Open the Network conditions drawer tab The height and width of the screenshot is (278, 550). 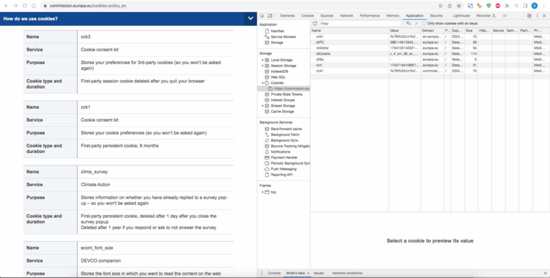pyautogui.click(x=347, y=273)
